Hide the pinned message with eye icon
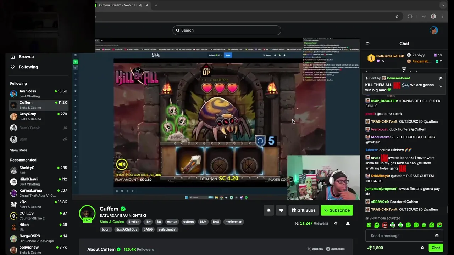 (x=441, y=78)
